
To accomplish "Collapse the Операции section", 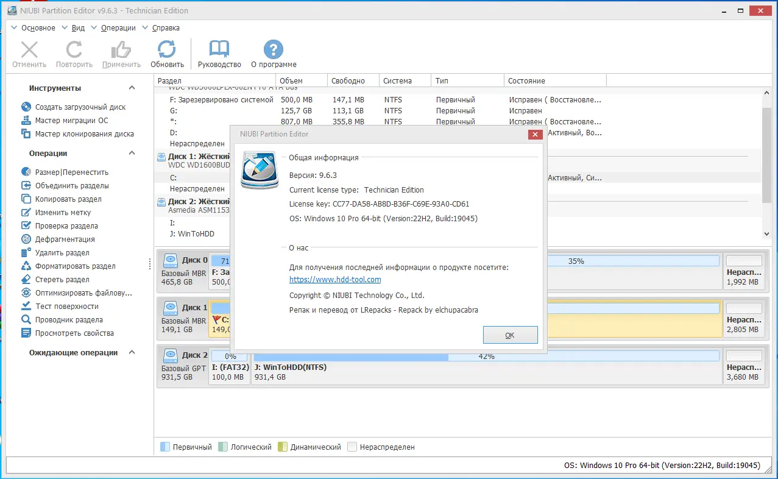I will pos(132,153).
